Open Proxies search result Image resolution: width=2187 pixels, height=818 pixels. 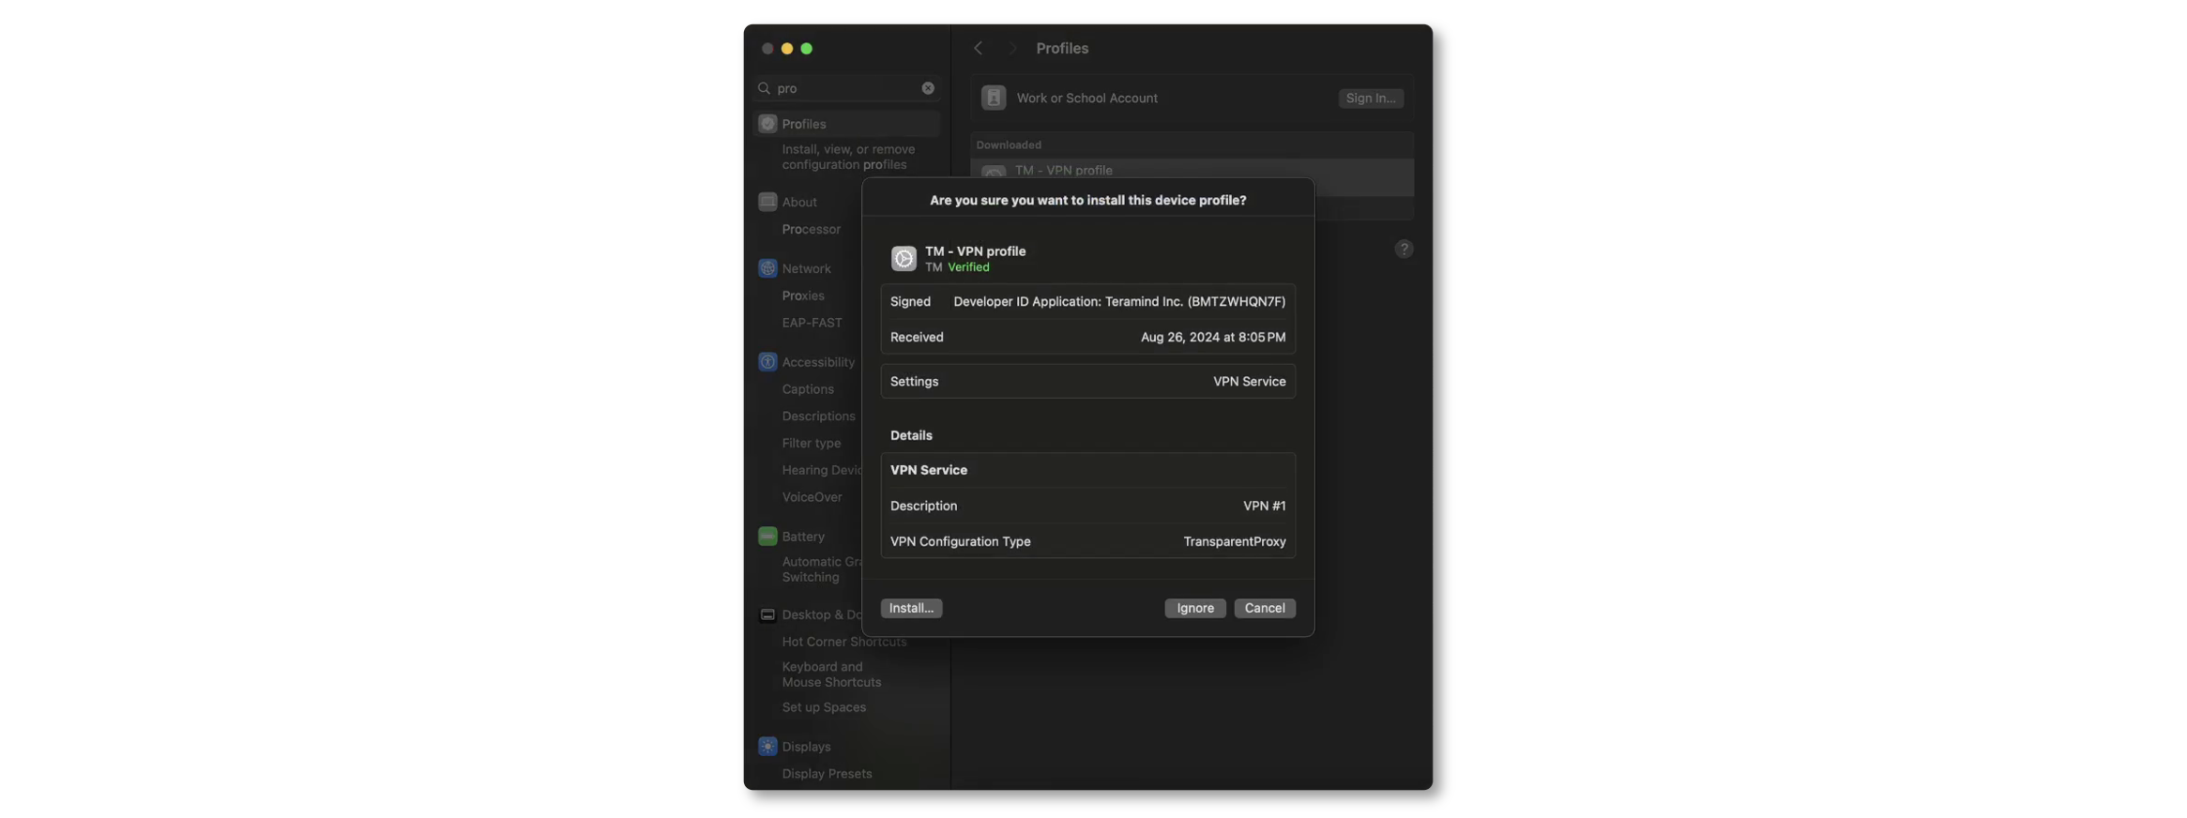point(803,295)
